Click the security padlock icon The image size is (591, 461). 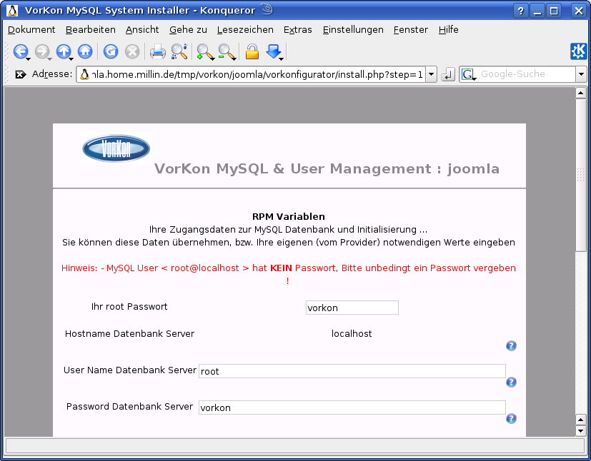click(252, 51)
